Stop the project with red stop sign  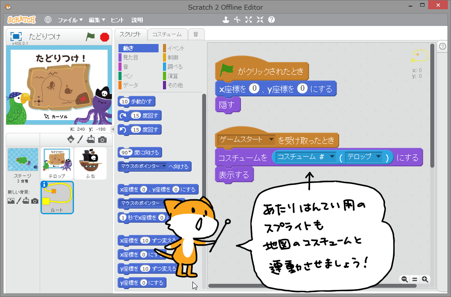(x=105, y=37)
